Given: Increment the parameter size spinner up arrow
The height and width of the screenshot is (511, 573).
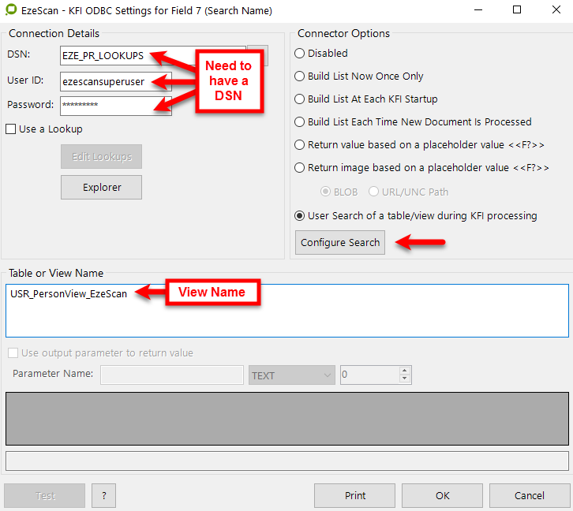Looking at the screenshot, I should [x=405, y=371].
